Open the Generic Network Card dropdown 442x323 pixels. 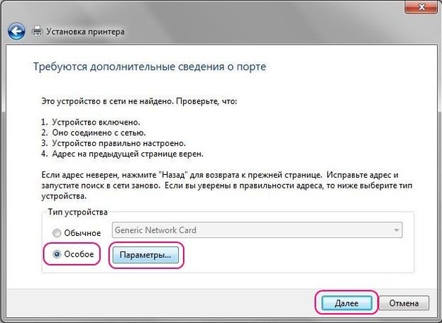pos(257,230)
